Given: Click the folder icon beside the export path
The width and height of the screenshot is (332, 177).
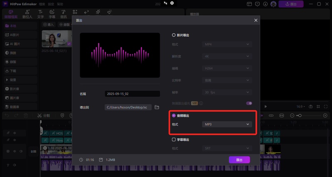Looking at the screenshot, I should [x=157, y=107].
